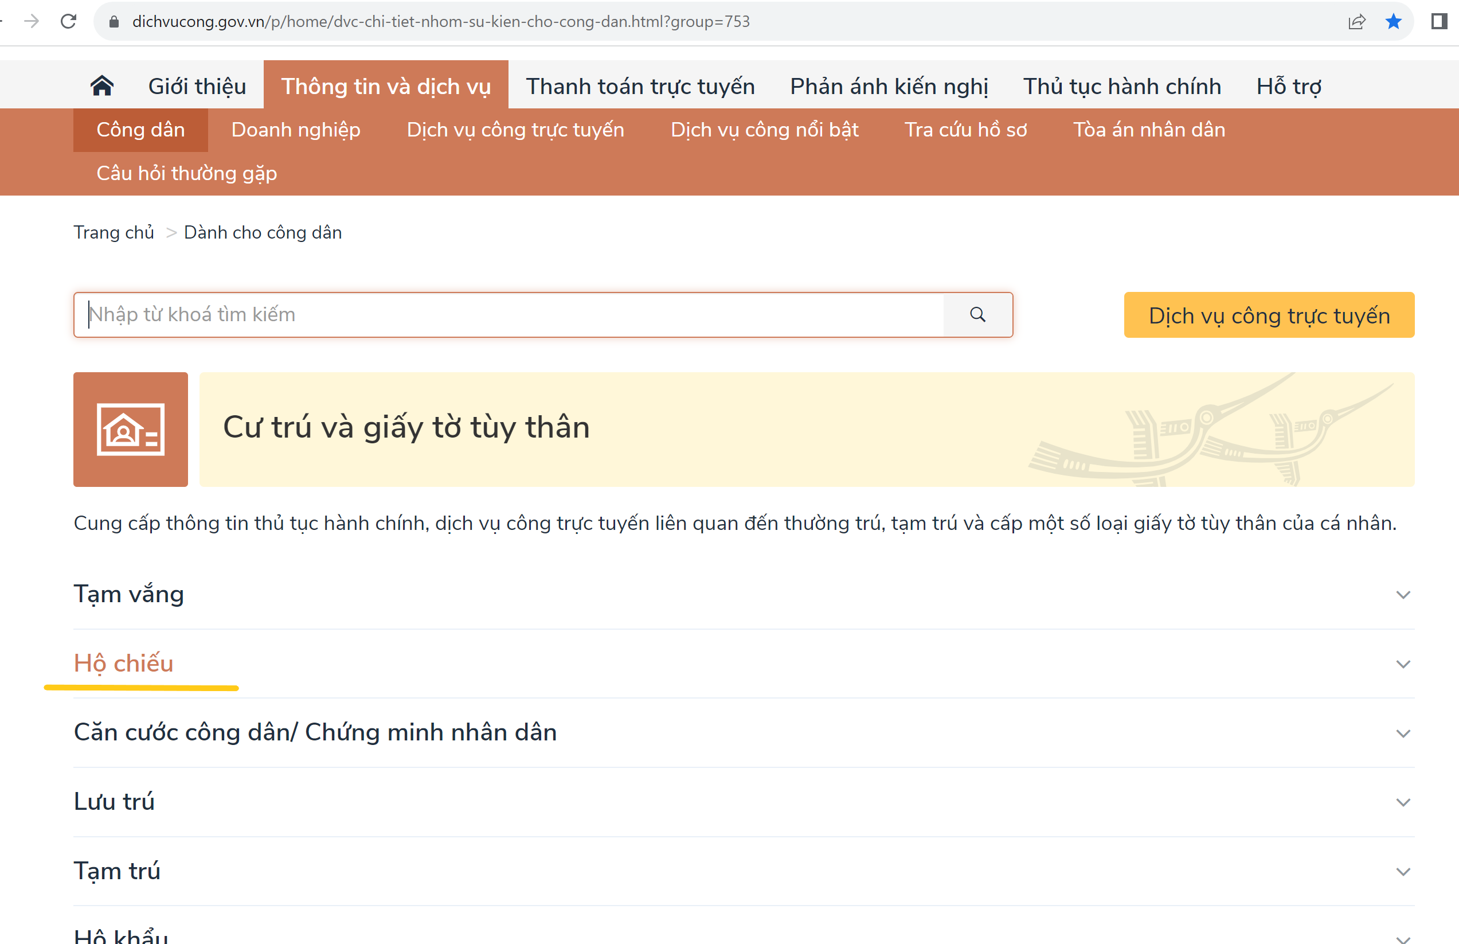Click the yellow Dịch vụ công trực tuyến button
The height and width of the screenshot is (944, 1459).
(1269, 315)
